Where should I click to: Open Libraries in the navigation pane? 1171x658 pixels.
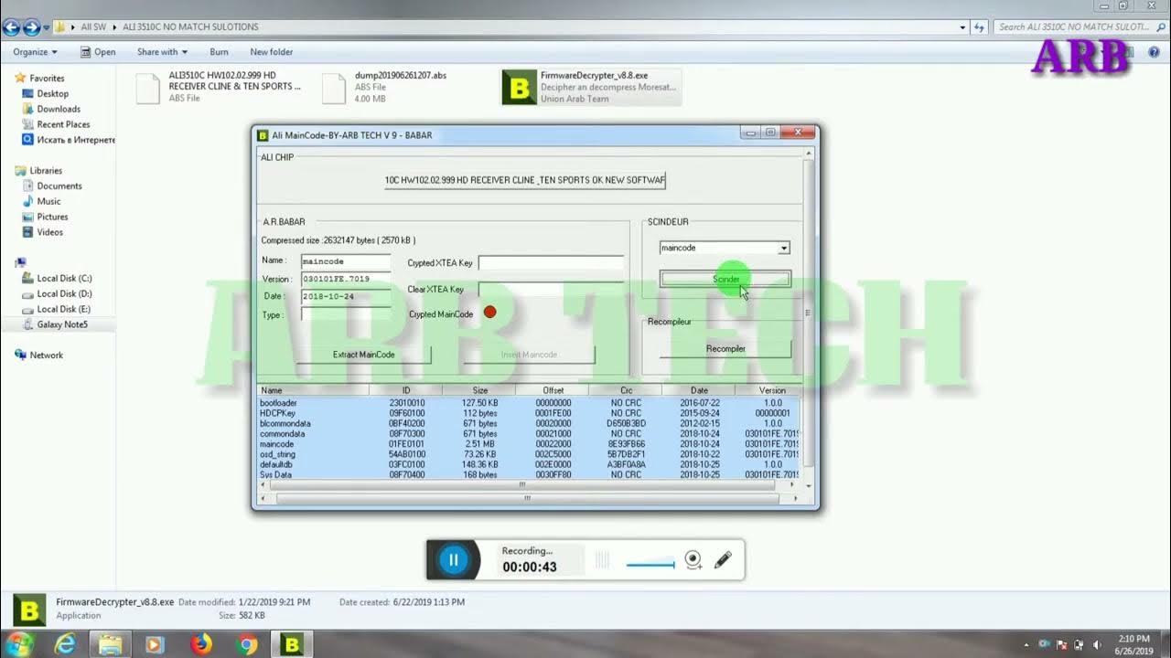(45, 171)
